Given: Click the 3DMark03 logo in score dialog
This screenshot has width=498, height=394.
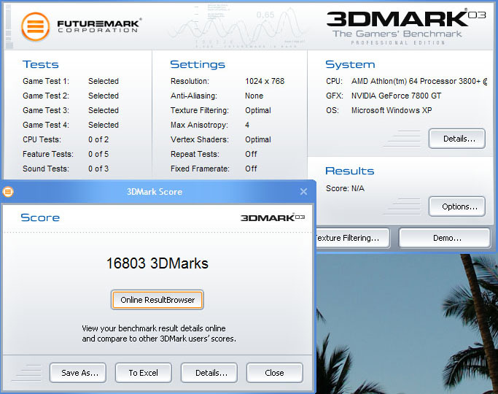Looking at the screenshot, I should point(273,217).
